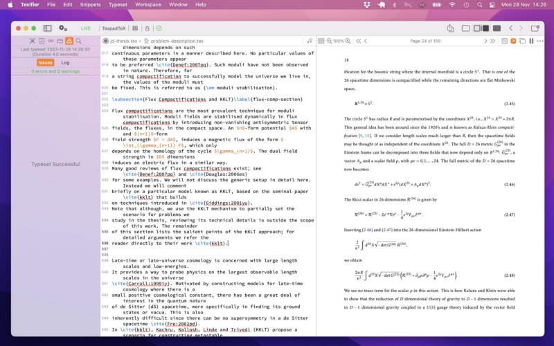The width and height of the screenshot is (554, 346).
Task: Open the PDF pane more options ellipsis
Action: (540, 41)
